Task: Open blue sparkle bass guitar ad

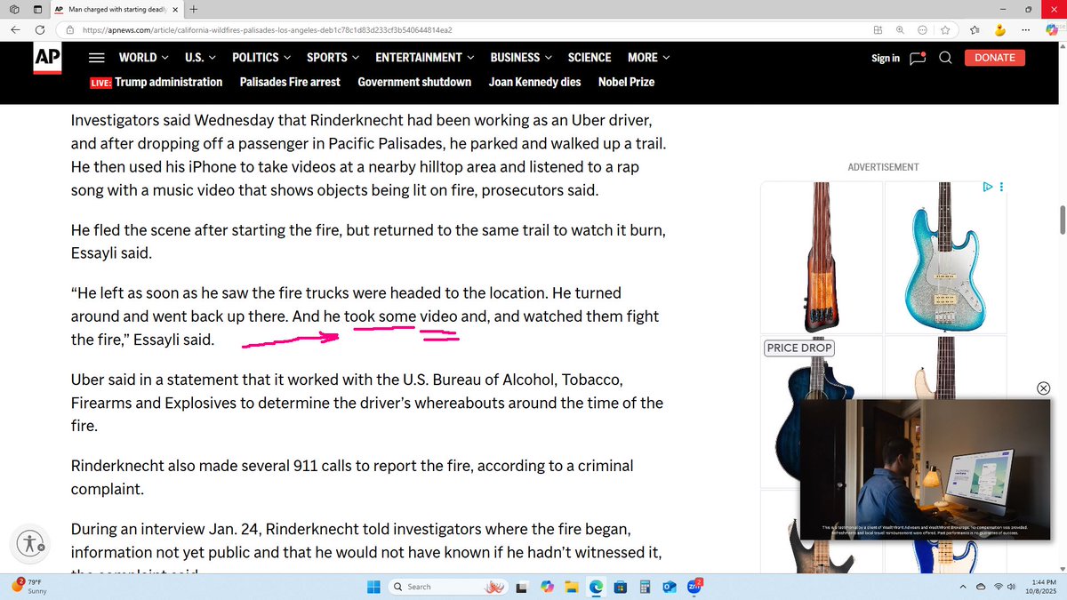Action: pos(945,256)
